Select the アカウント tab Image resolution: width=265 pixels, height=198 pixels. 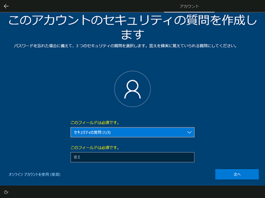189,6
